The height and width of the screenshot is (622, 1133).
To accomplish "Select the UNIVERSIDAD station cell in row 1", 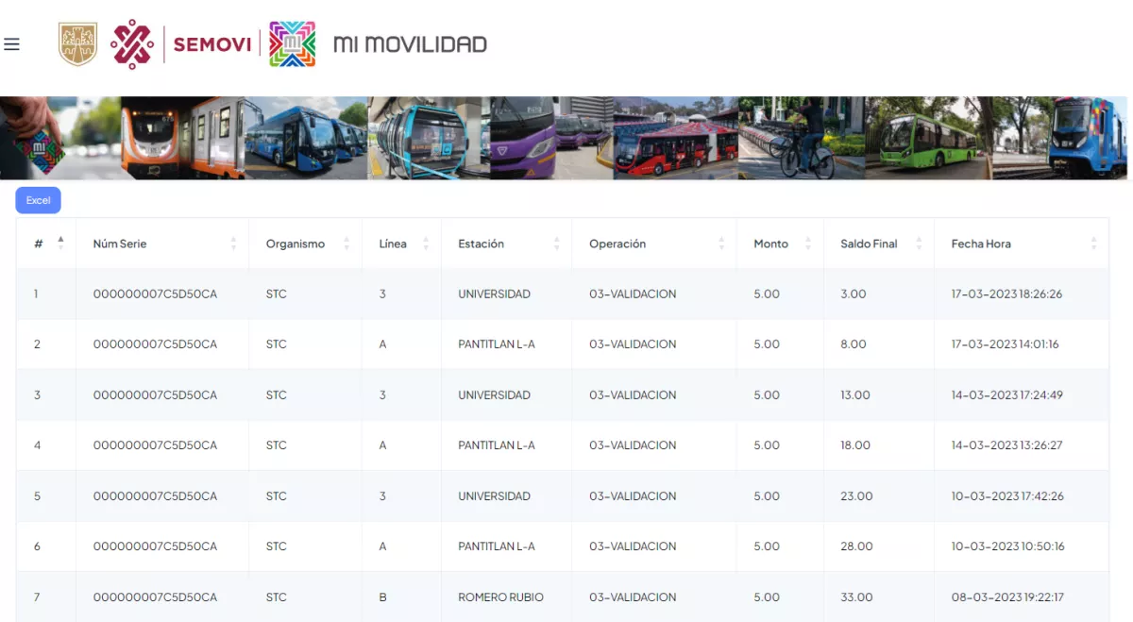I will pyautogui.click(x=495, y=294).
